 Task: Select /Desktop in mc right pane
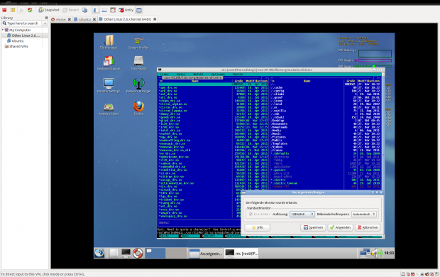277,121
